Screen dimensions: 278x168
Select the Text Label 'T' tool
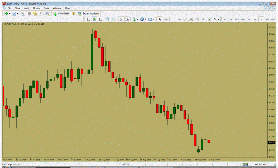[x=209, y=19]
